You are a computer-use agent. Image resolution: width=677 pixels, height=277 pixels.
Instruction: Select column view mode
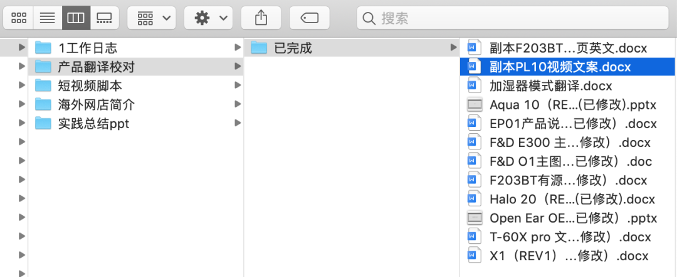click(76, 18)
